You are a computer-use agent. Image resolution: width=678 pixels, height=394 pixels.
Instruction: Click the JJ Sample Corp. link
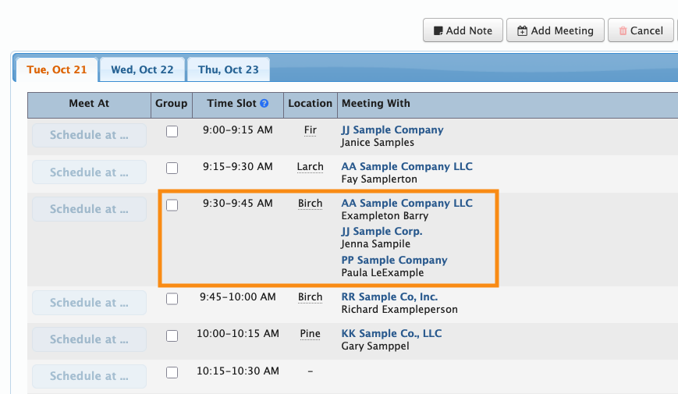click(x=382, y=231)
